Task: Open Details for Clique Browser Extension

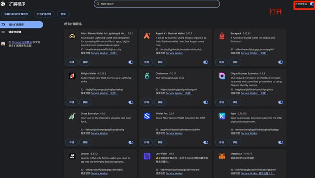Action: [x=221, y=102]
